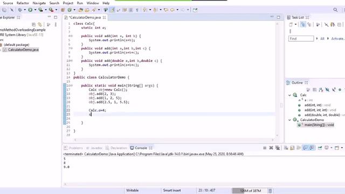345x194 pixels.
Task: Collapse the CalculatorDemo node in Outline
Action: click(x=290, y=120)
